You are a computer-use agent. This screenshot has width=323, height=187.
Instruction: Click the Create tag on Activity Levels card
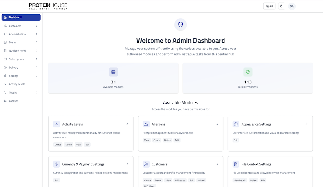[x=58, y=145]
